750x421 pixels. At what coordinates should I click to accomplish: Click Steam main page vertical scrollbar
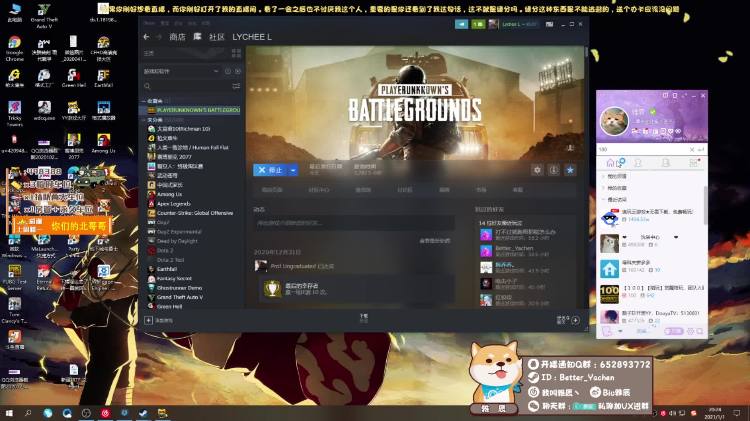pyautogui.click(x=586, y=52)
